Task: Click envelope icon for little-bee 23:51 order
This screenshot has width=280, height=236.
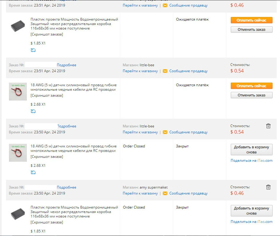Action: (x=165, y=71)
